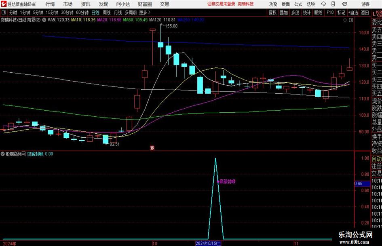This screenshot has height=246, width=382.
Task: Select the 周线 weekly period
Action: pos(107,13)
